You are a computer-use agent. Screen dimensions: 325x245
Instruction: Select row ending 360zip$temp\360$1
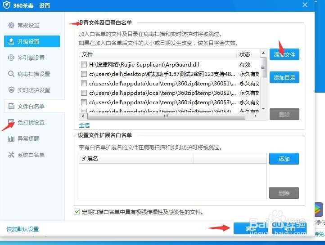[169, 84]
